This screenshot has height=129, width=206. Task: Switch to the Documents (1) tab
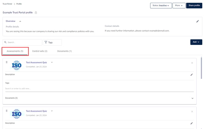pos(64,51)
